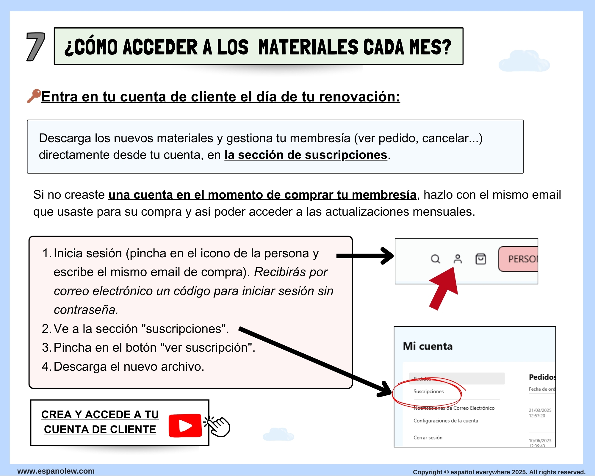Open link 'la sección de suscripciones'
The image size is (595, 476).
306,155
